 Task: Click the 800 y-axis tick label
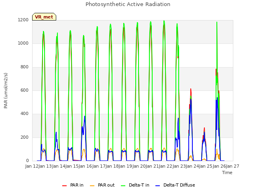pos(24,67)
